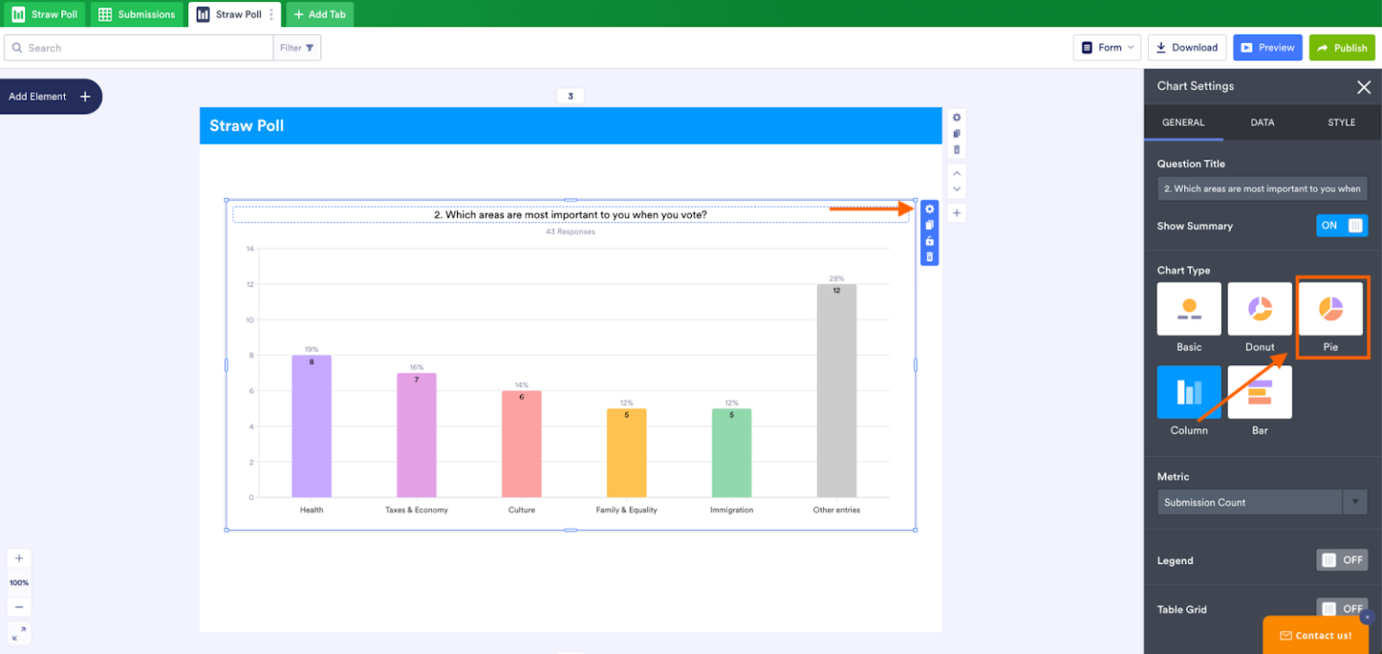Open the Form view dropdown
Image resolution: width=1382 pixels, height=654 pixels.
pos(1106,47)
